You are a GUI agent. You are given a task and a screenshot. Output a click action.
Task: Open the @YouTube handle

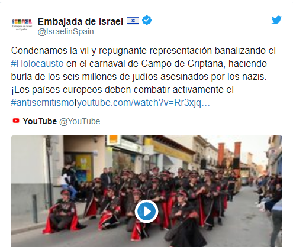[80, 121]
